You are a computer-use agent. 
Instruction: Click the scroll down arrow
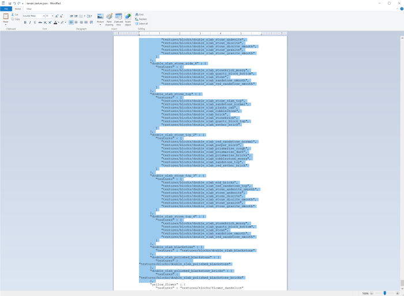402,288
